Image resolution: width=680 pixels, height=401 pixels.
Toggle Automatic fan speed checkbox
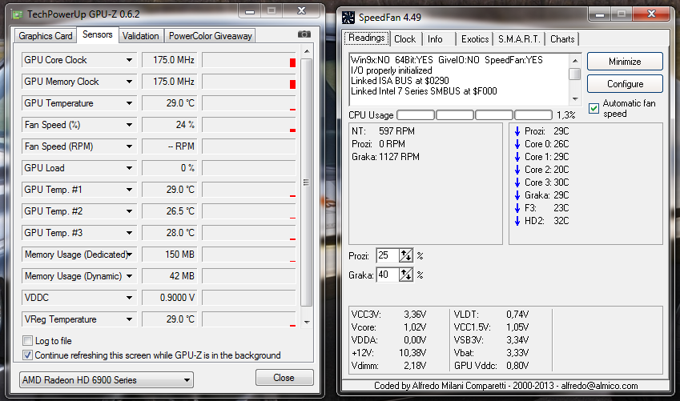coord(593,108)
